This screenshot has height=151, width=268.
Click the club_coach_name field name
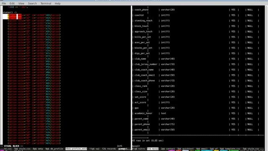coord(144,70)
